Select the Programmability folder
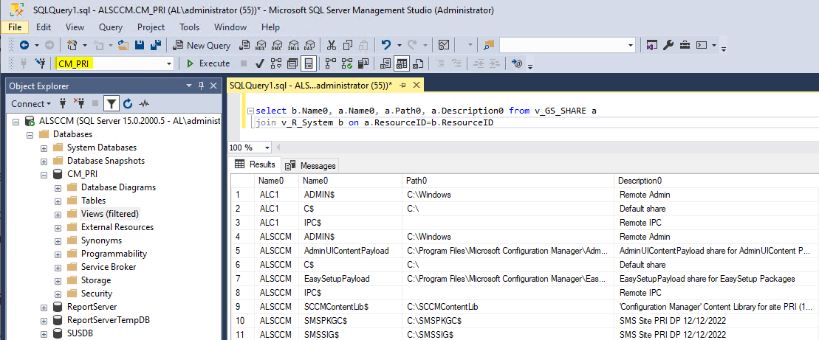819x340 pixels. click(114, 254)
